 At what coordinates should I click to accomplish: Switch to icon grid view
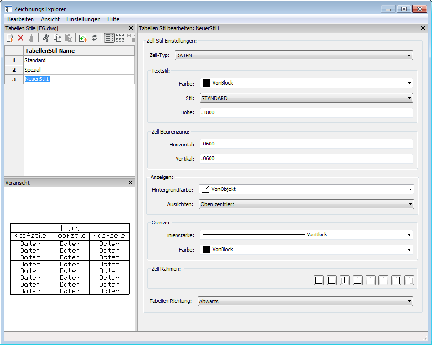(120, 38)
